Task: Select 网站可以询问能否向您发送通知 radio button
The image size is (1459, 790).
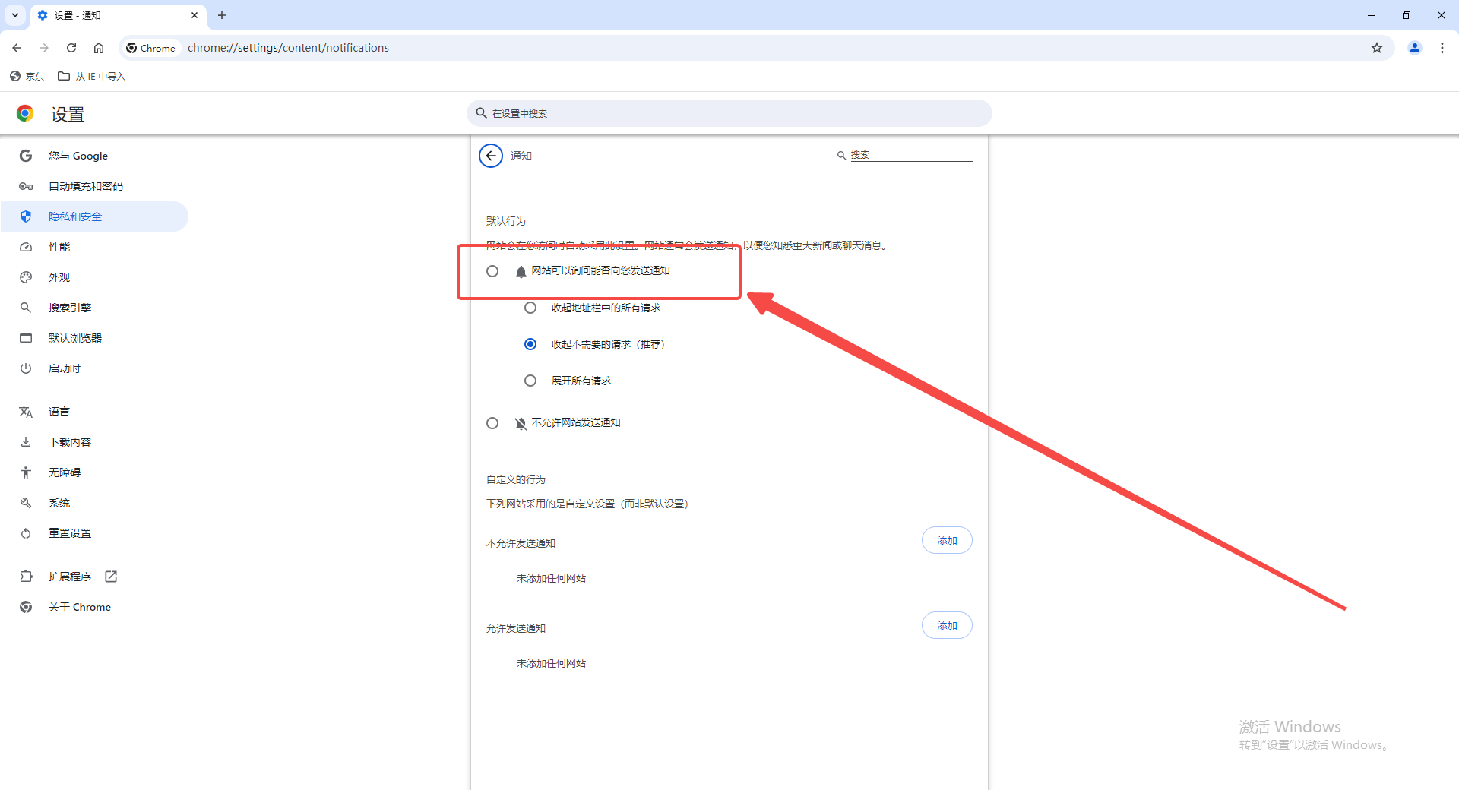Action: coord(492,271)
